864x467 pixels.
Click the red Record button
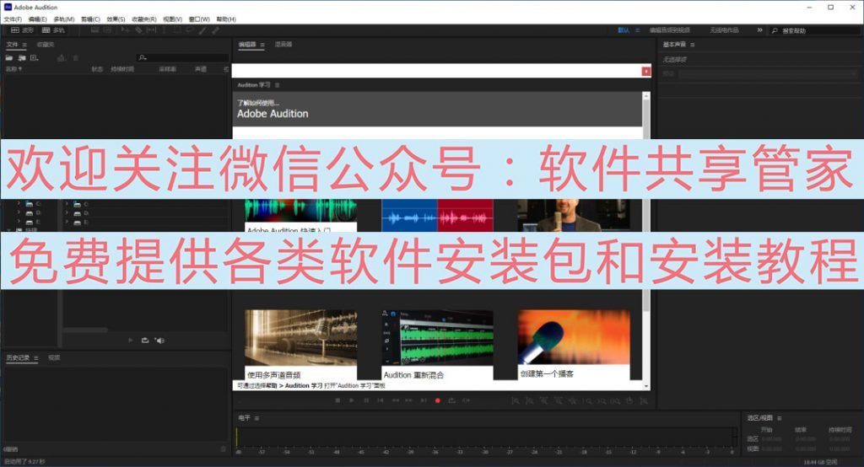click(438, 400)
